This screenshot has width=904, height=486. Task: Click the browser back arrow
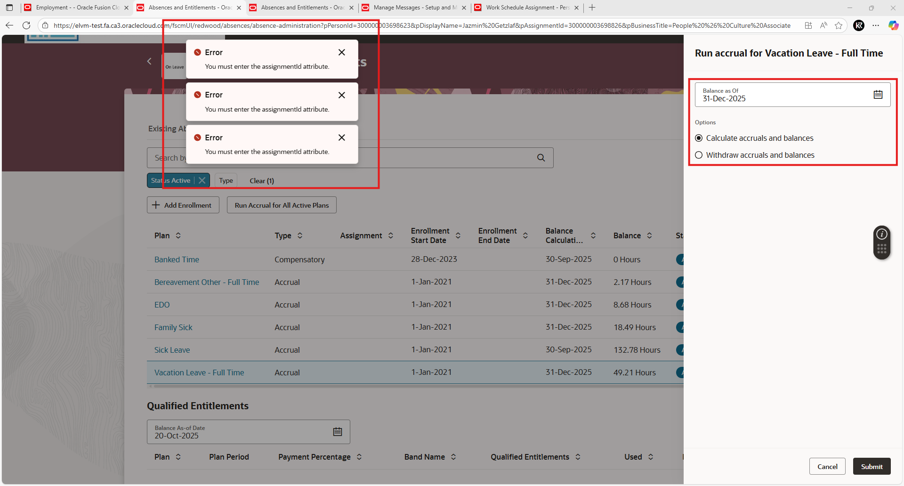9,25
